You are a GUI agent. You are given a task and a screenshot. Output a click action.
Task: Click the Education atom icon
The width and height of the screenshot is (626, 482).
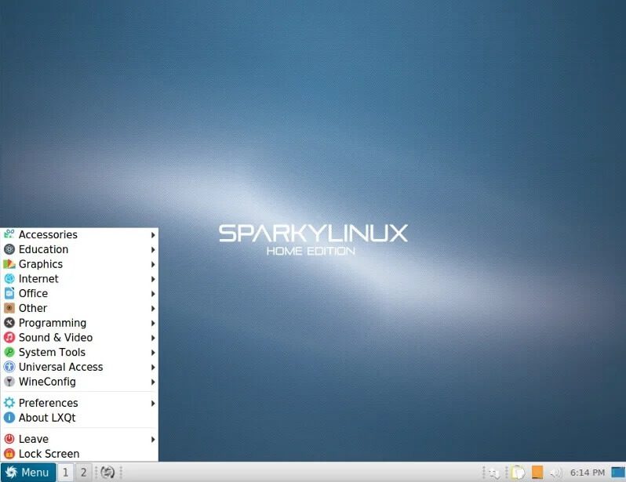pos(9,249)
